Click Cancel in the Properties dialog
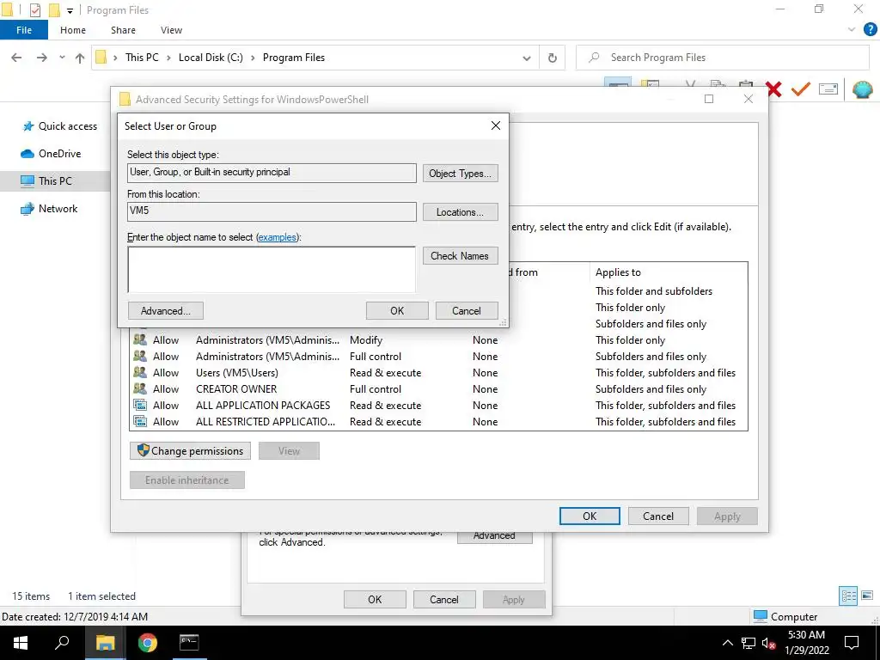The height and width of the screenshot is (660, 880). click(x=444, y=599)
